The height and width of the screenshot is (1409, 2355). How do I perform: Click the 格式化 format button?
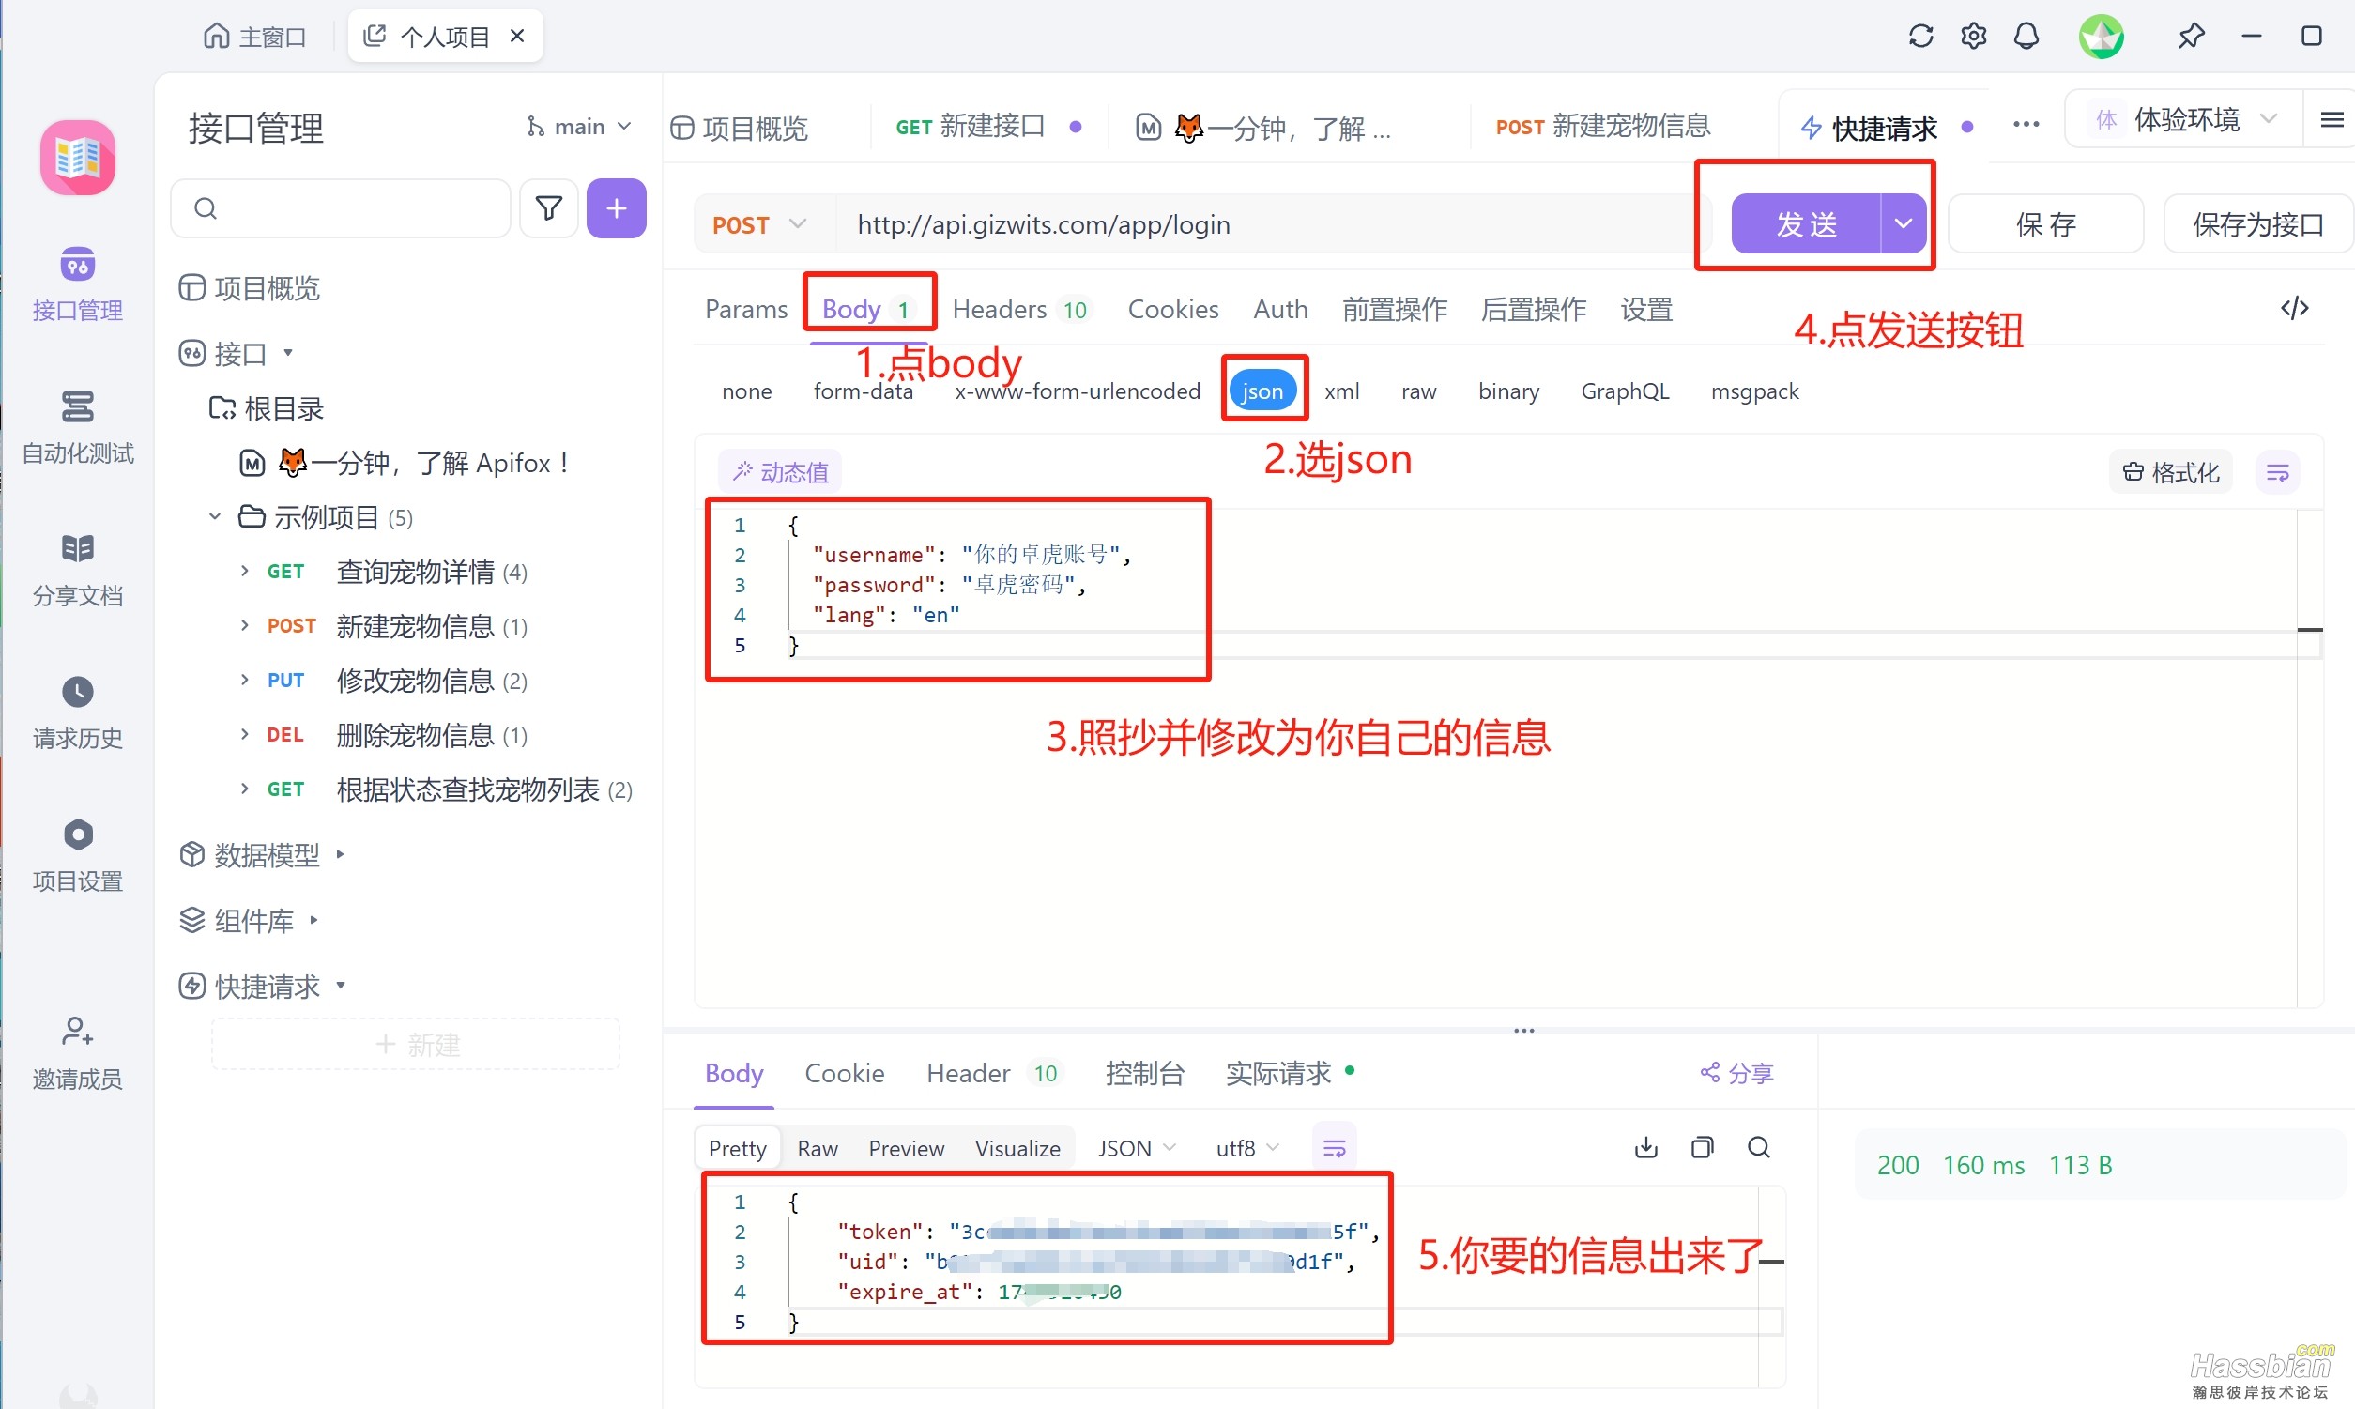[x=2171, y=472]
